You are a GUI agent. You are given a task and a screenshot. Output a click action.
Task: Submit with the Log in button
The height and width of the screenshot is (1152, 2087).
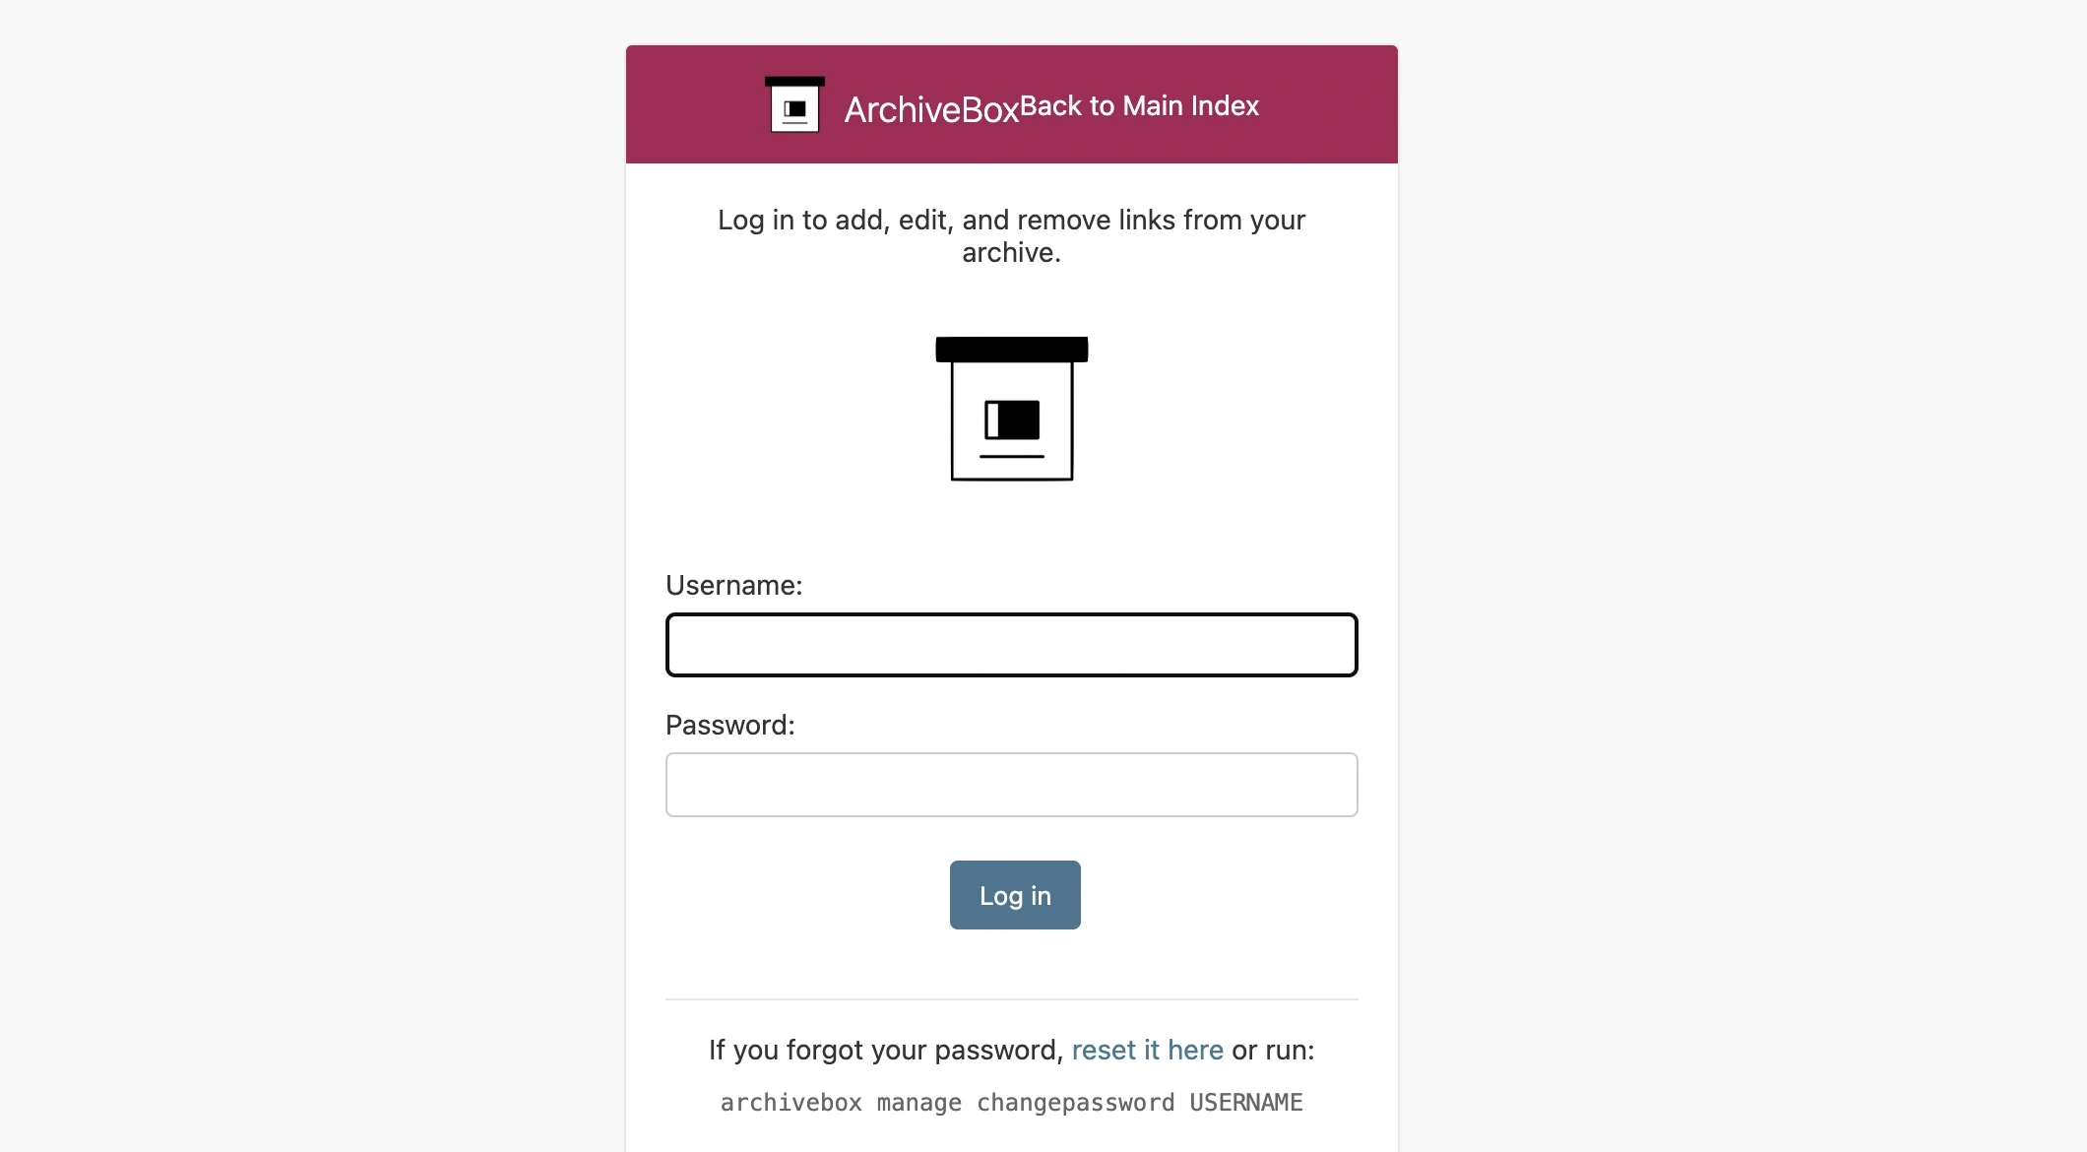click(x=1015, y=895)
